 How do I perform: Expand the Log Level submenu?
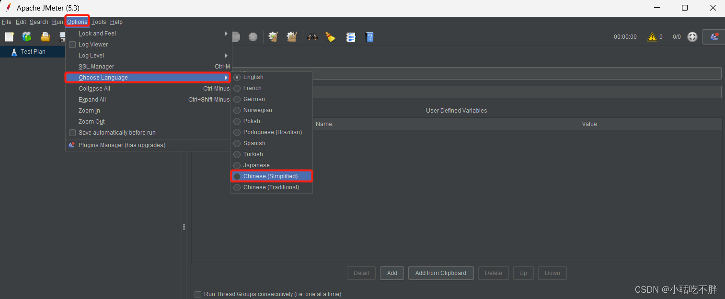(149, 56)
